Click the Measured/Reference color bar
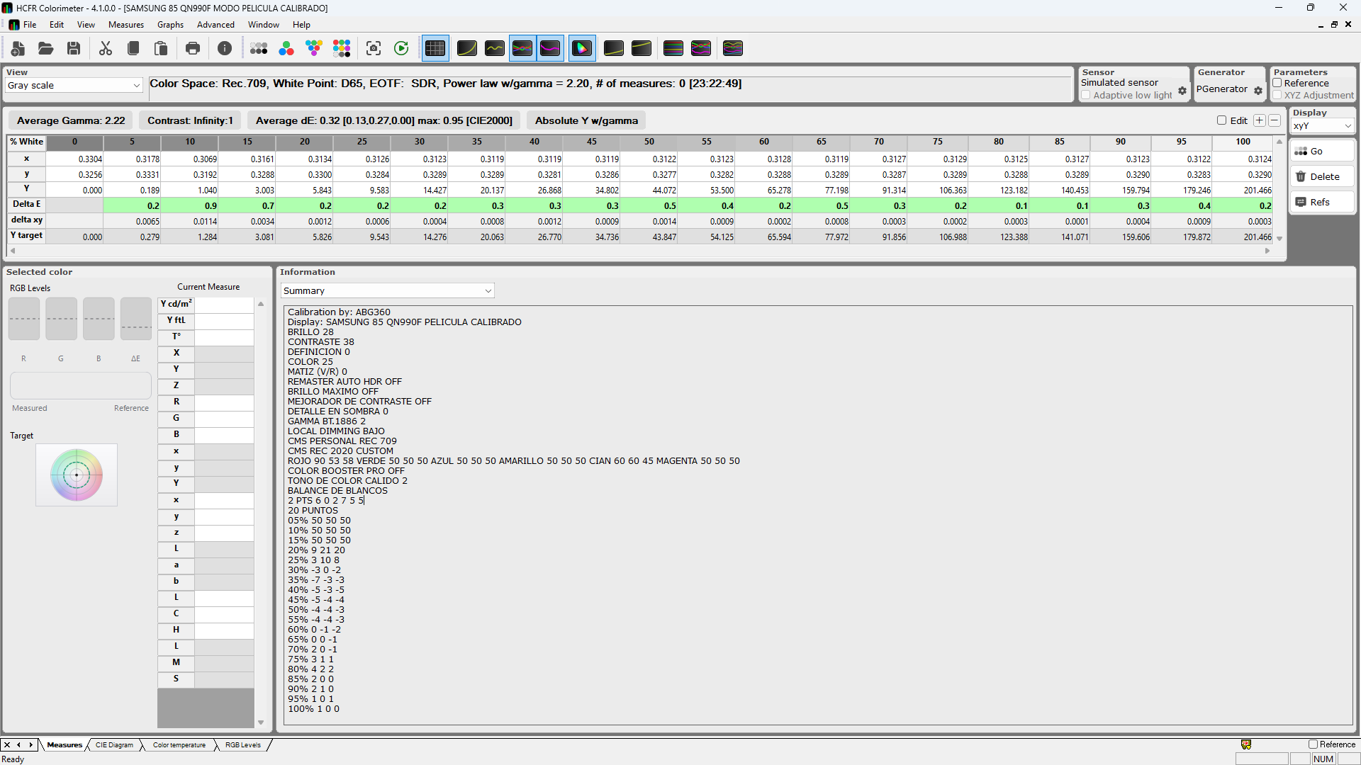The image size is (1361, 765). [81, 386]
